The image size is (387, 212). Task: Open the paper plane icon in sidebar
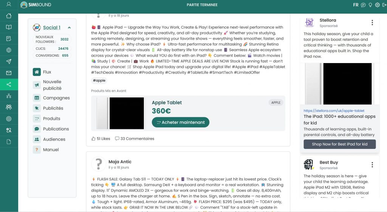click(9, 62)
